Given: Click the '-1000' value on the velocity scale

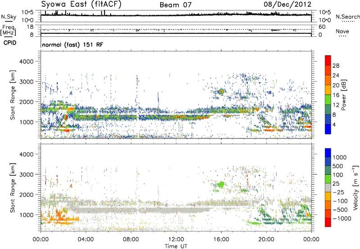Looking at the screenshot, I should point(342,218).
